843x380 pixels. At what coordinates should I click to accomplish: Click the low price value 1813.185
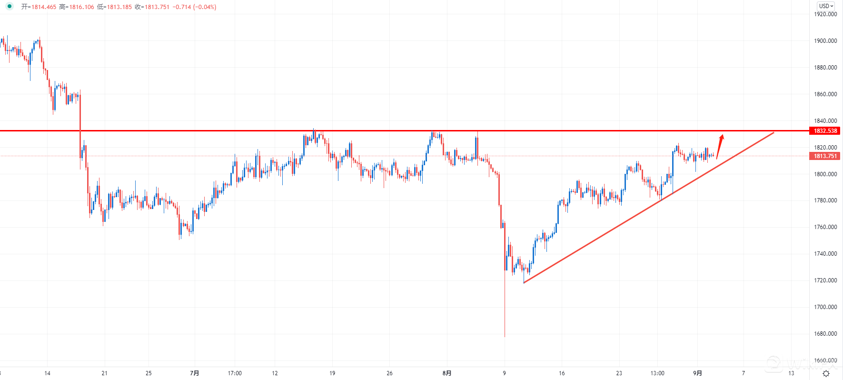point(119,7)
